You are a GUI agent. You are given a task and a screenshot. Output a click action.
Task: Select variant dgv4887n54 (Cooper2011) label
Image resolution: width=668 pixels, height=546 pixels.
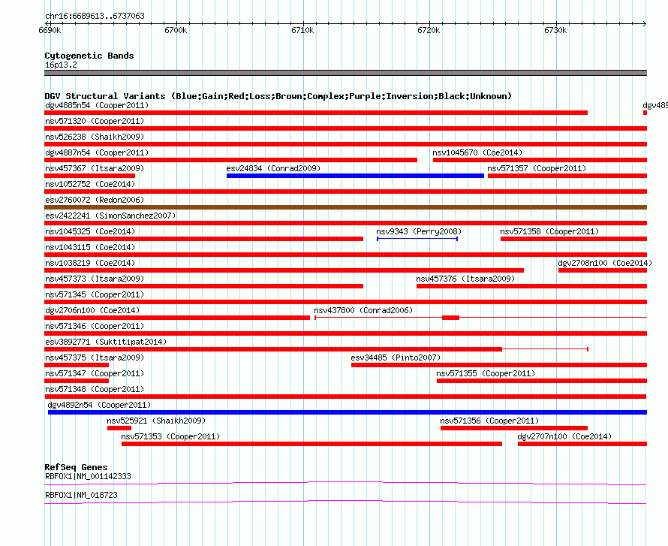[97, 152]
